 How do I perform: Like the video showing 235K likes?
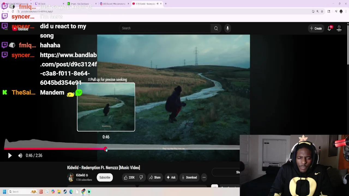[129, 177]
